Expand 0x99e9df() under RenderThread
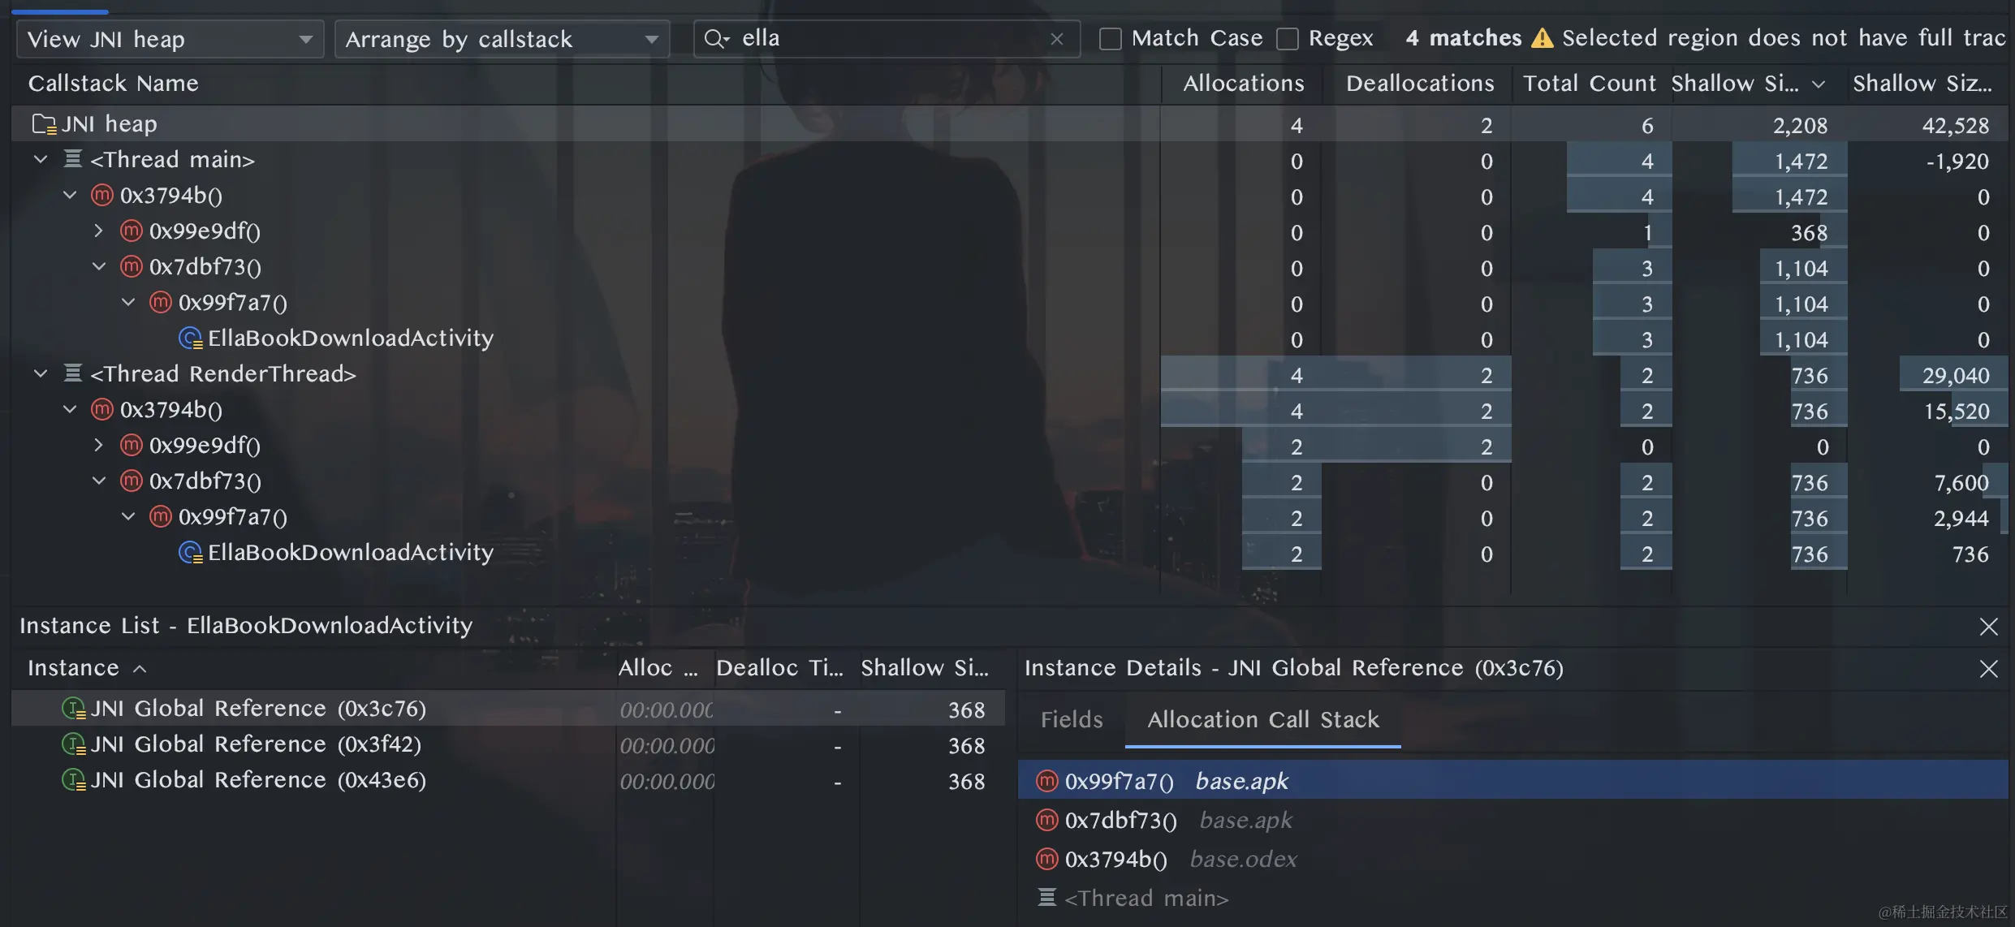This screenshot has width=2015, height=927. tap(99, 445)
